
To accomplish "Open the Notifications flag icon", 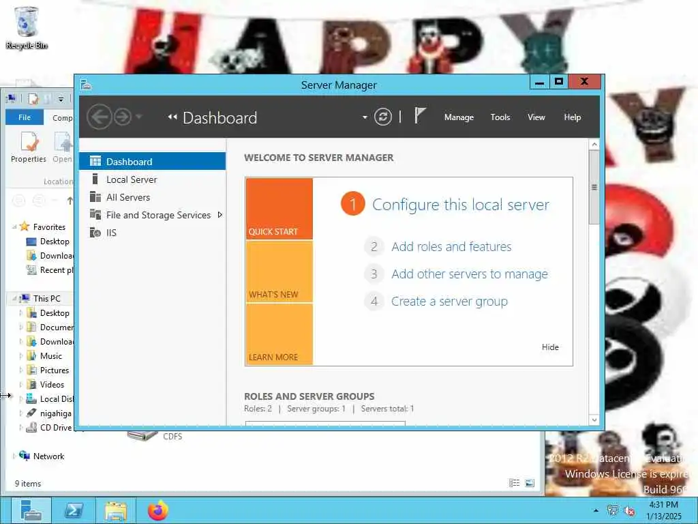I will tap(420, 115).
